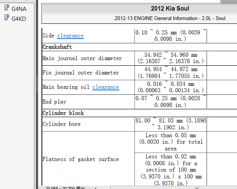The height and width of the screenshot is (189, 237).
Task: Click the G4KD bookmark icon
Action: 7,17
